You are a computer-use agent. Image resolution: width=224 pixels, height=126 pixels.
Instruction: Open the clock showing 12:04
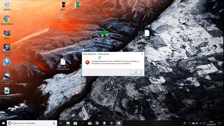tap(211, 123)
